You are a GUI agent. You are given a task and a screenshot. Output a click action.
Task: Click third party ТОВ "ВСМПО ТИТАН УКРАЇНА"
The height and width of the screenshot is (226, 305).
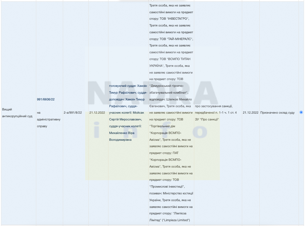pos(170,62)
